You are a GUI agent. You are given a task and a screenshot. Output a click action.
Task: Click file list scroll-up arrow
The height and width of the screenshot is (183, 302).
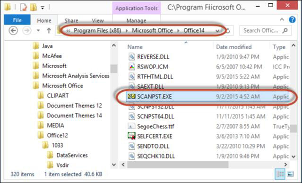pos(293,46)
